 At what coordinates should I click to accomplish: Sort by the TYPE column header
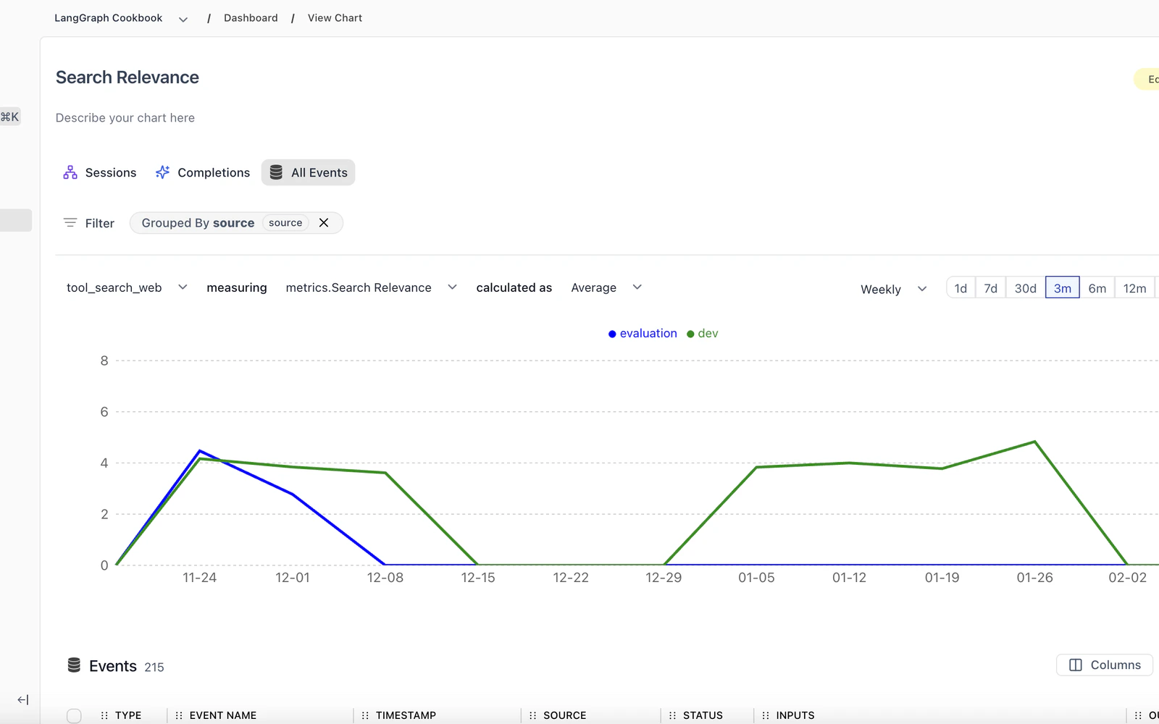pos(128,715)
